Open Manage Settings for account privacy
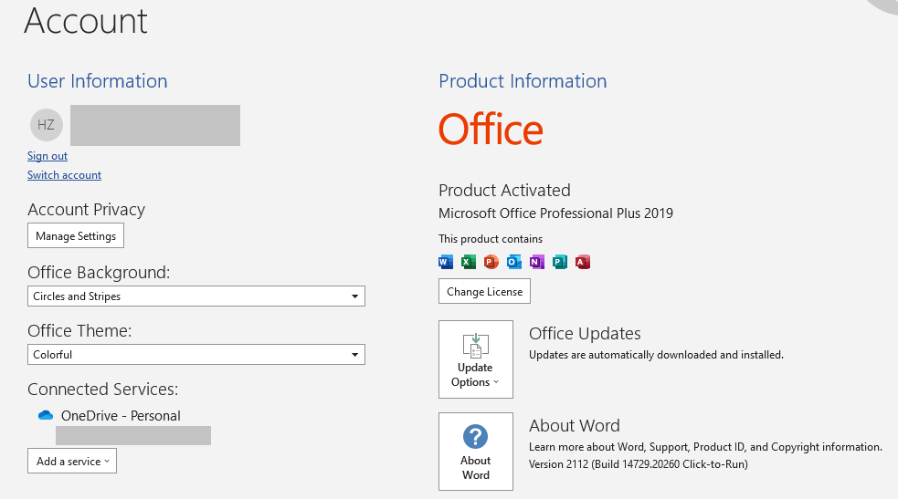This screenshot has width=898, height=499. point(76,235)
